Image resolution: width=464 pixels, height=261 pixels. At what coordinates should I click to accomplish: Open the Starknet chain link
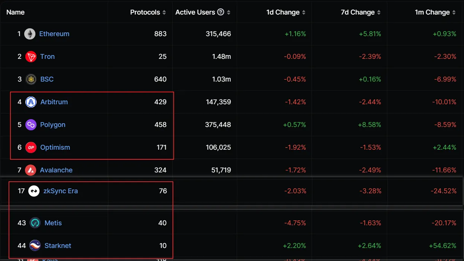[x=58, y=246]
